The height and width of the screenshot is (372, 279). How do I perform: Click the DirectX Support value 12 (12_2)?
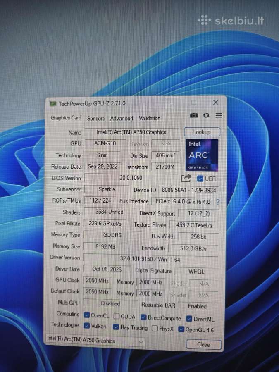click(198, 213)
